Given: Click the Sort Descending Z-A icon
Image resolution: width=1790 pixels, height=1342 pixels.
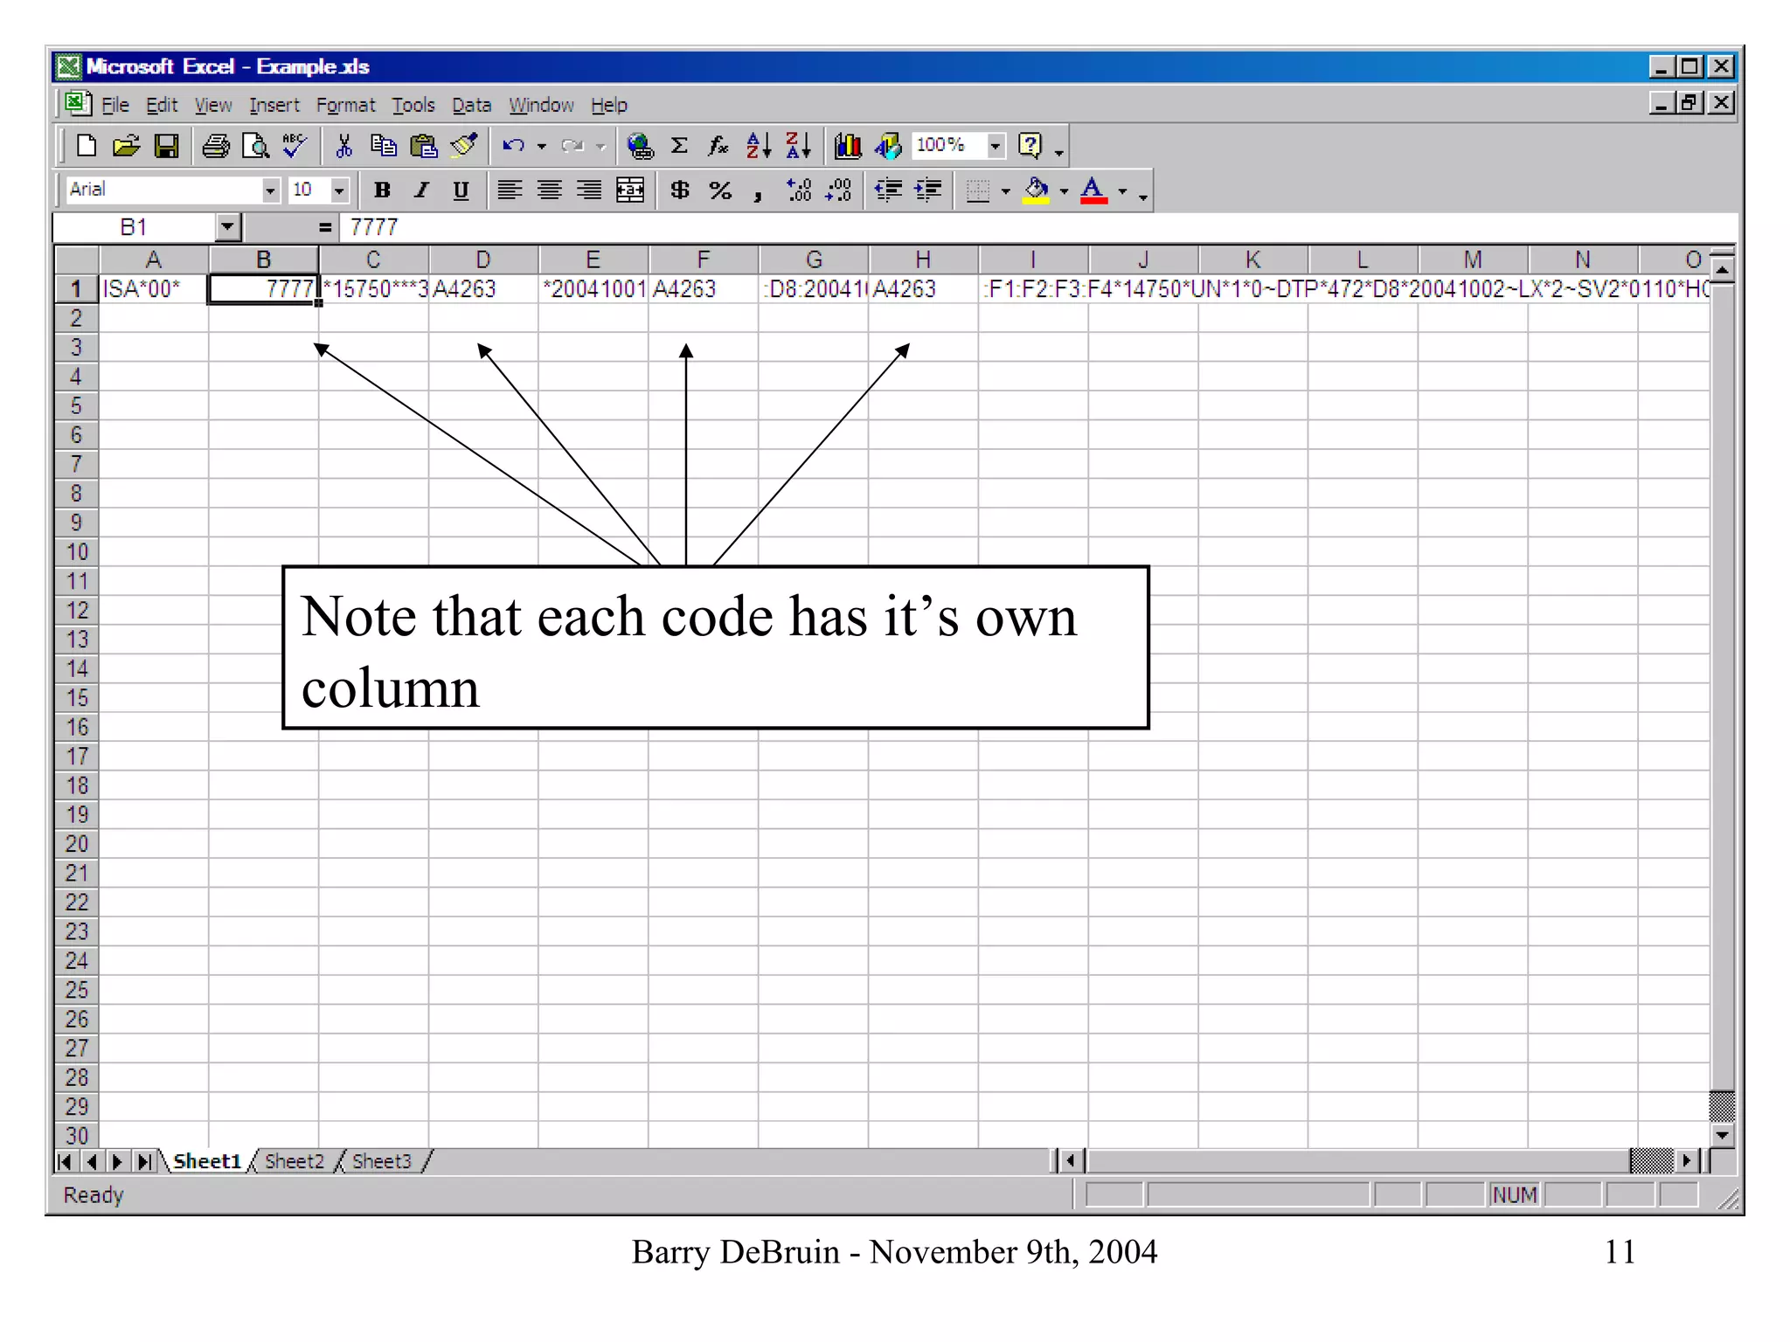Looking at the screenshot, I should 798,146.
